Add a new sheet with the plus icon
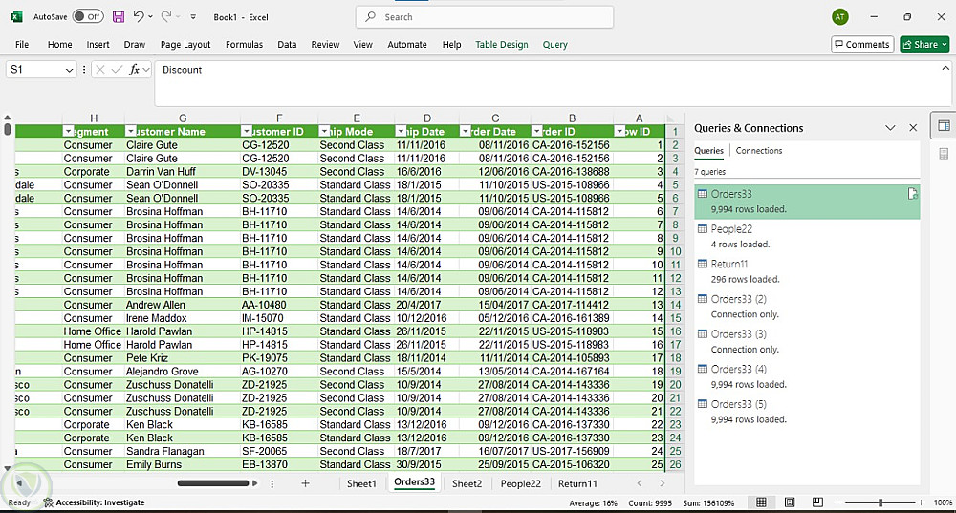This screenshot has height=513, width=956. [305, 483]
